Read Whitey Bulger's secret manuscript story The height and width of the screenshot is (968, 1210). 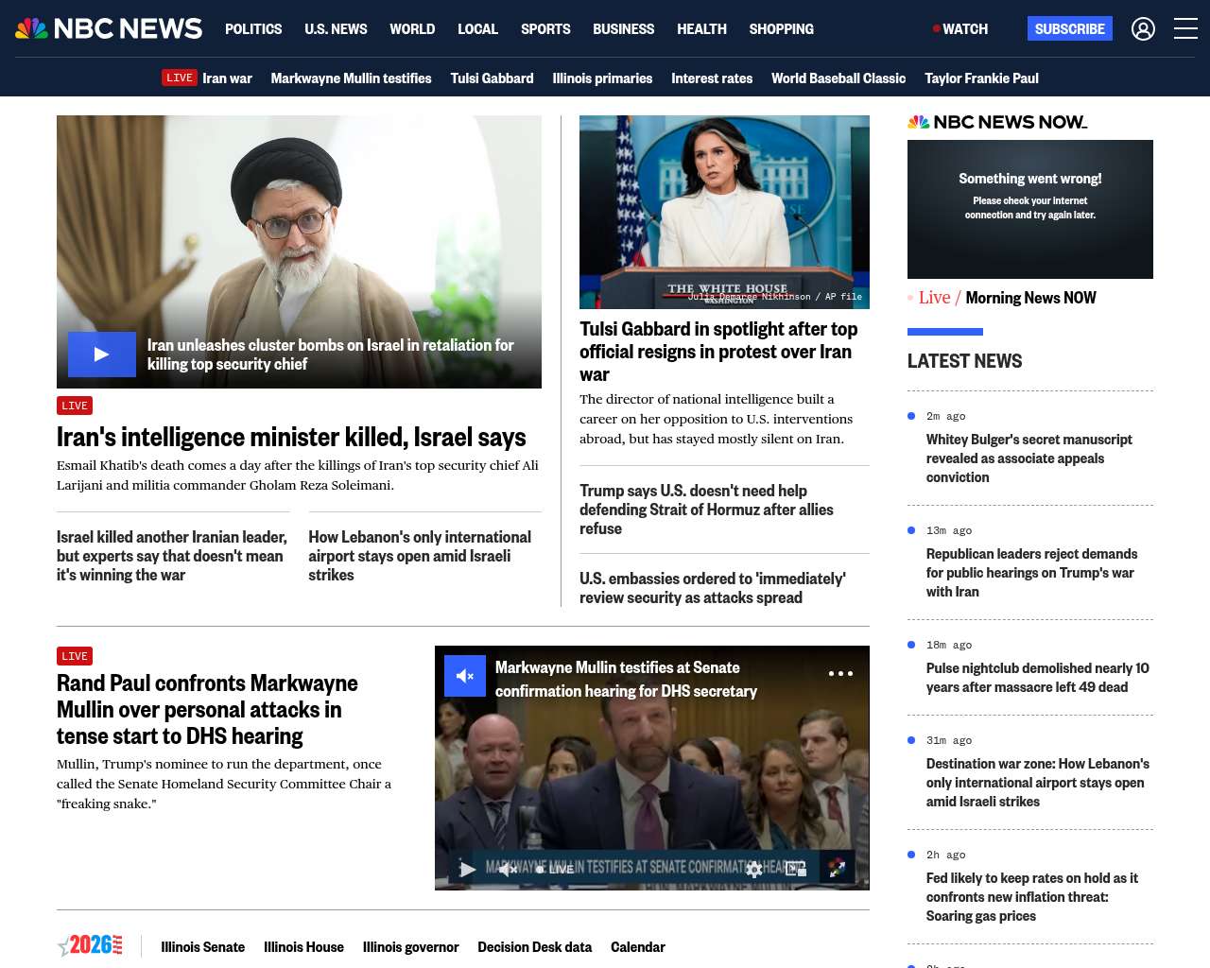[x=1029, y=458]
